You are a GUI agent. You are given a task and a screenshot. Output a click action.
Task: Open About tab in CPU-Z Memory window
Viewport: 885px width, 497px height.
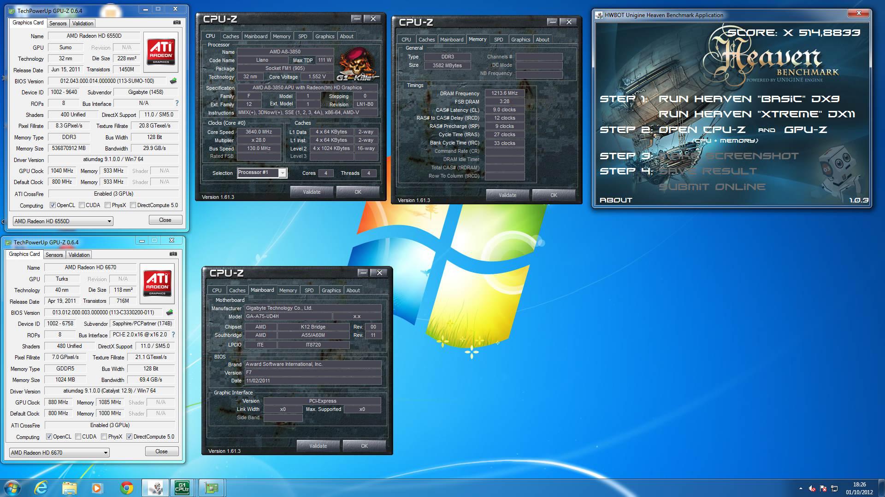[x=542, y=40]
